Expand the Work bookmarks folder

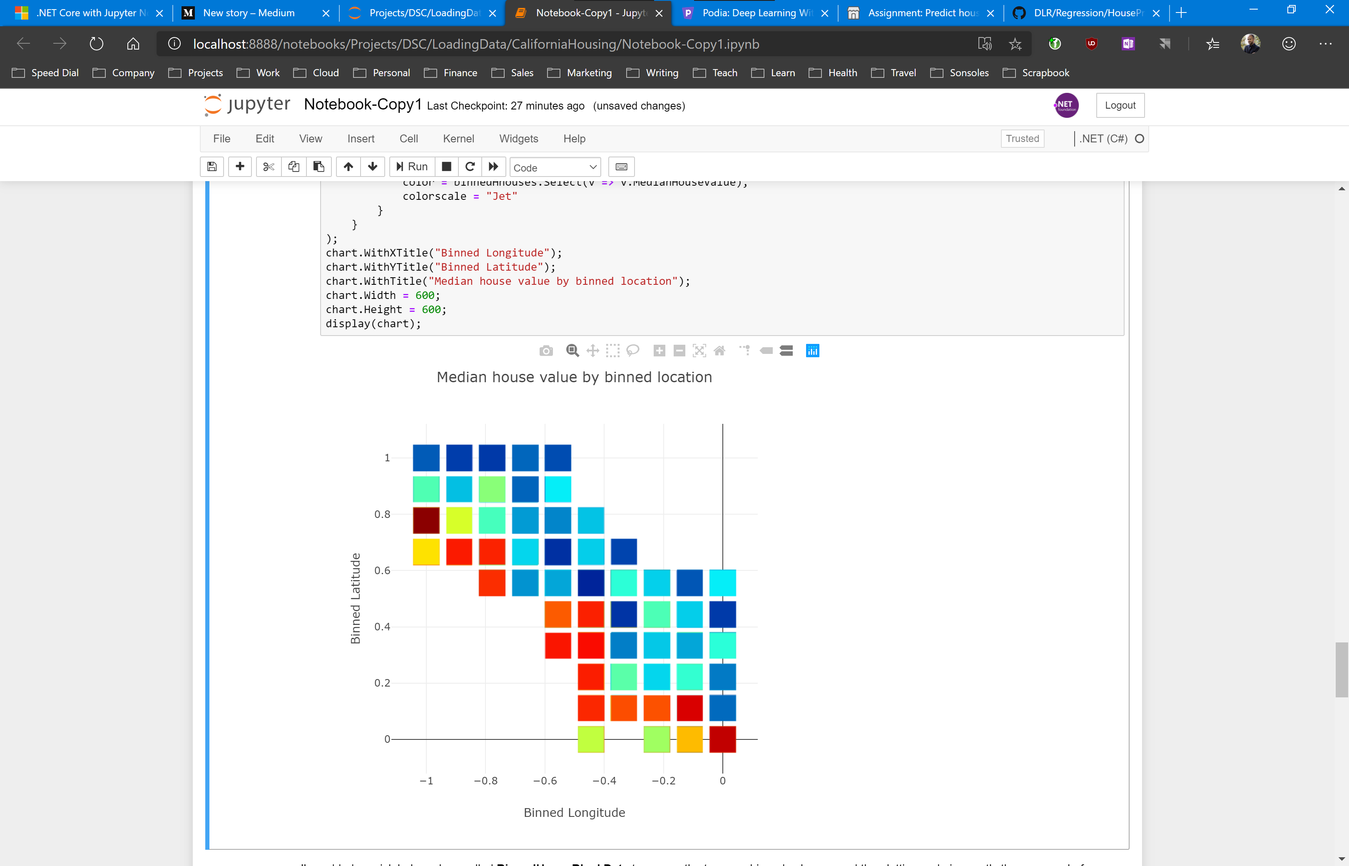tap(258, 72)
